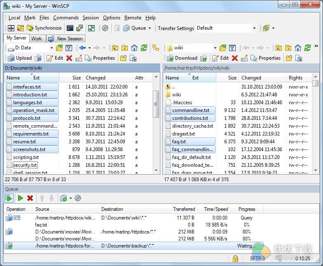Open the Mark menu

pos(30,18)
